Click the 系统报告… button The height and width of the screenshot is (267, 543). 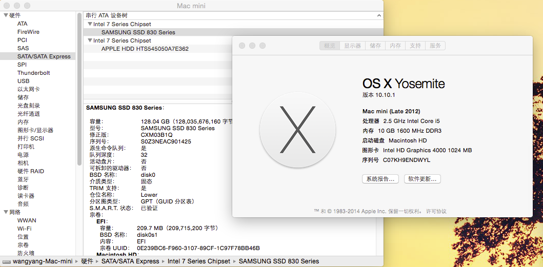(380, 179)
